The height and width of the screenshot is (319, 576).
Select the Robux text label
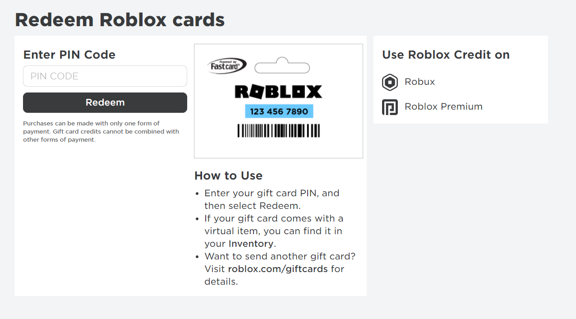(419, 82)
